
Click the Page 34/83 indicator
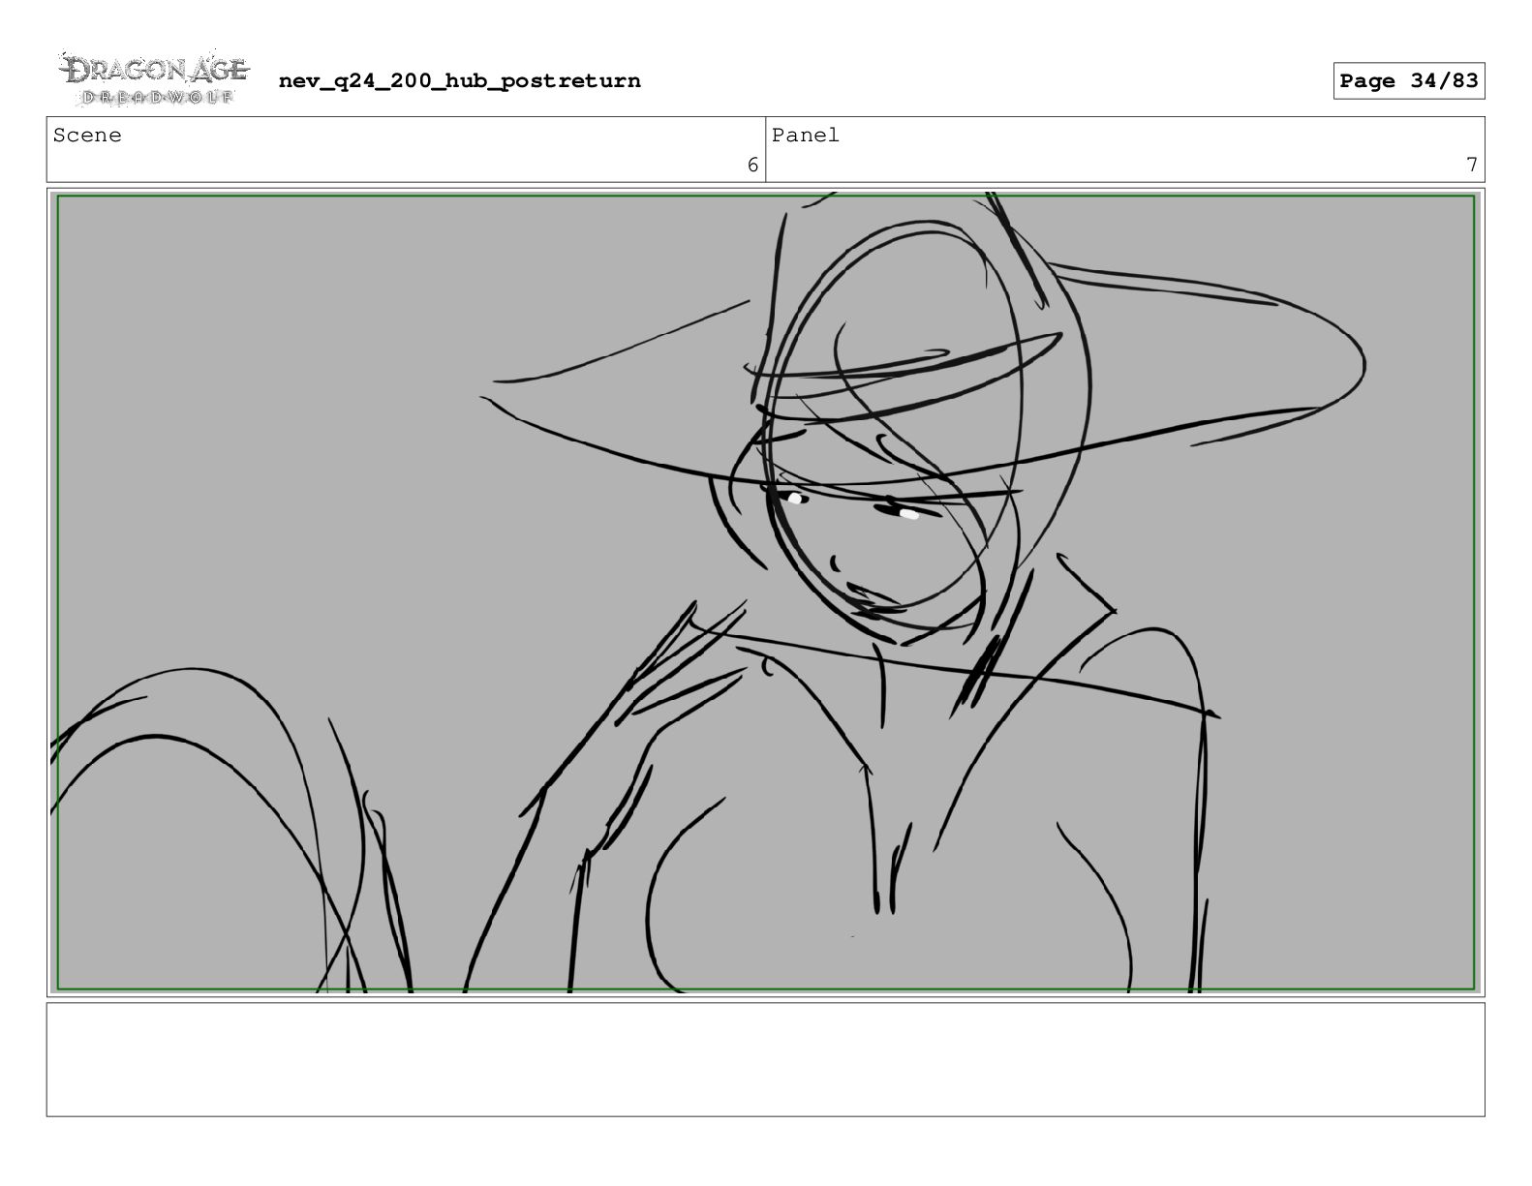click(x=1408, y=81)
